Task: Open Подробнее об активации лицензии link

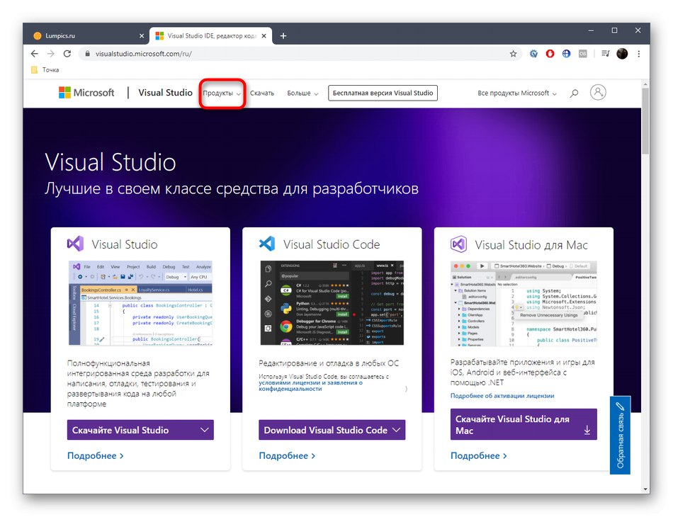Action: [x=502, y=396]
